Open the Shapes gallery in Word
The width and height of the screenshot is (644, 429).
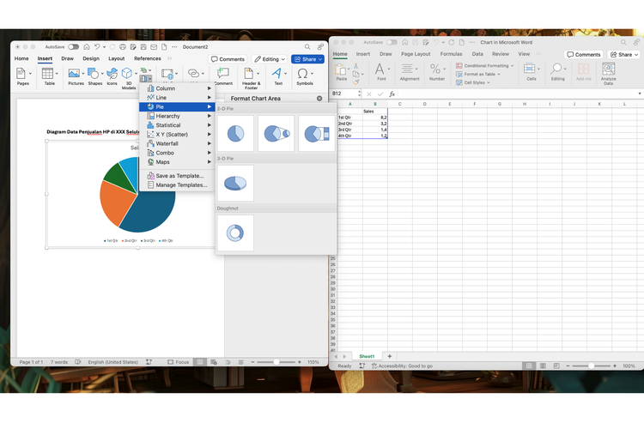[94, 76]
